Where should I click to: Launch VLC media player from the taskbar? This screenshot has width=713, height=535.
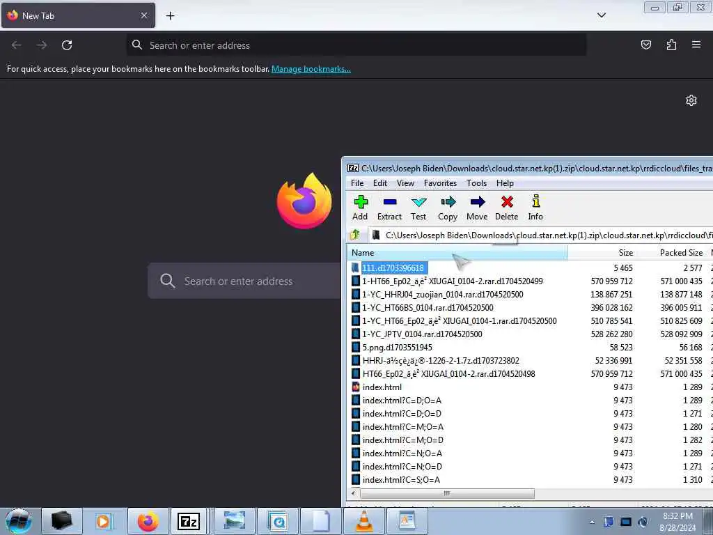[x=363, y=521]
